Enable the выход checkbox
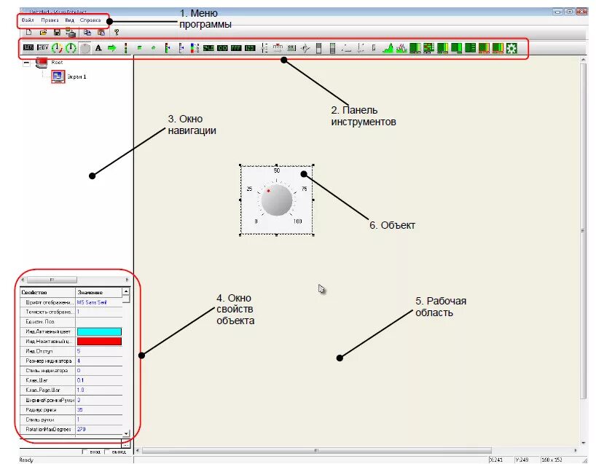The width and height of the screenshot is (596, 464). click(x=107, y=452)
